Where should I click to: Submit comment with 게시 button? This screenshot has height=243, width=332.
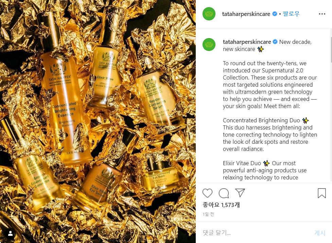pyautogui.click(x=320, y=233)
